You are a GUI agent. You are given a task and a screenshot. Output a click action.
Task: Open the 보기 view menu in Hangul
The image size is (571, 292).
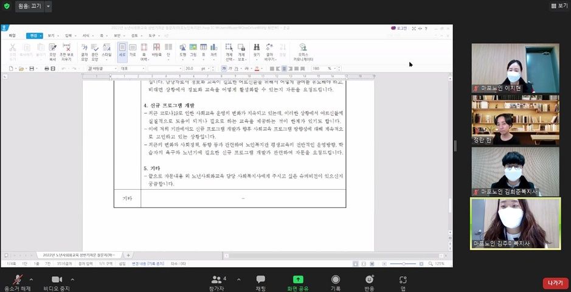[x=51, y=36]
